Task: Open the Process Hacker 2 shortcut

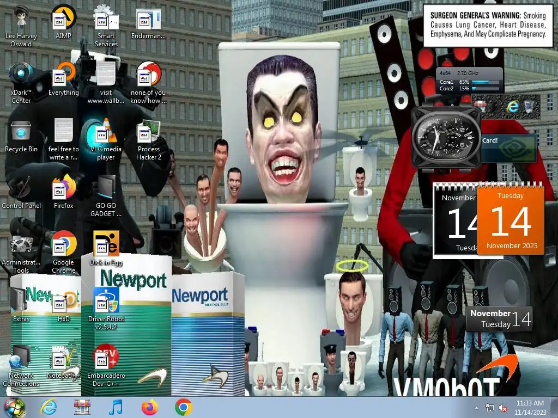Action: coord(148,140)
